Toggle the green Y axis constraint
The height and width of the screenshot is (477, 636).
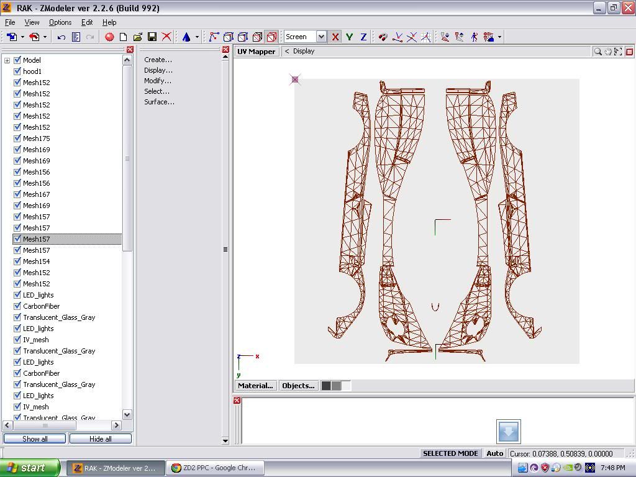pyautogui.click(x=349, y=37)
